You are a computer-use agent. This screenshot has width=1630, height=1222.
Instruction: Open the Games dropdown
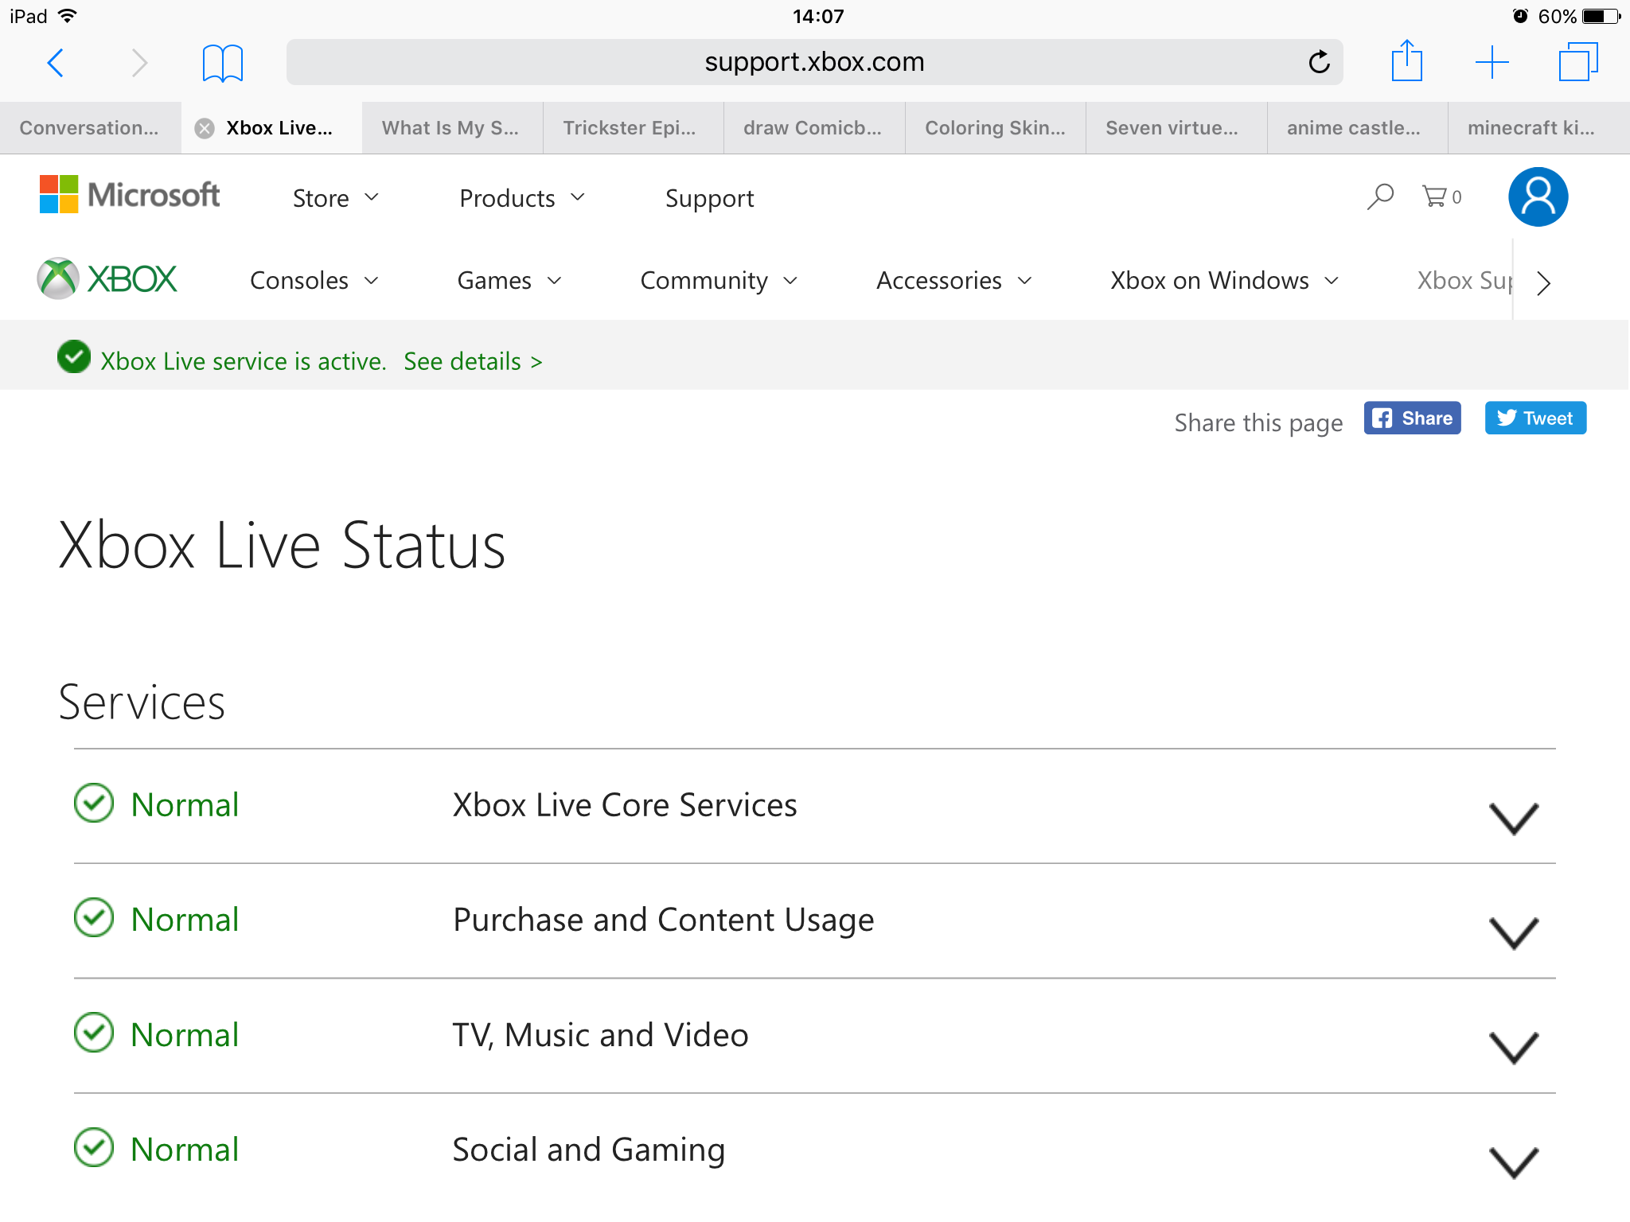(x=509, y=280)
